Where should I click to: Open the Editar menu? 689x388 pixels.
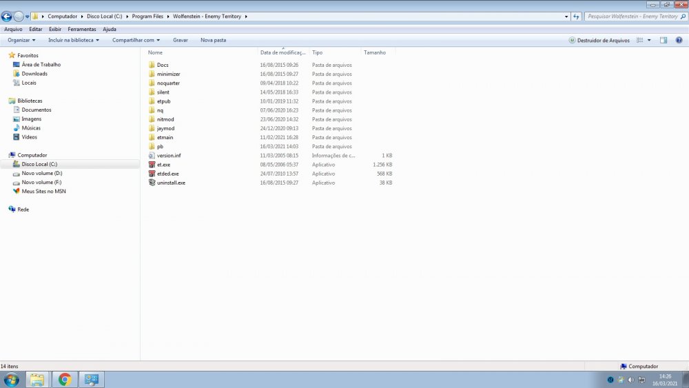36,29
